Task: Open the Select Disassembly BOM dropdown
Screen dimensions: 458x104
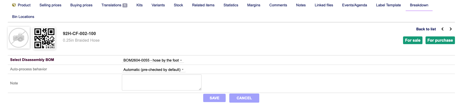Action: 153,60
